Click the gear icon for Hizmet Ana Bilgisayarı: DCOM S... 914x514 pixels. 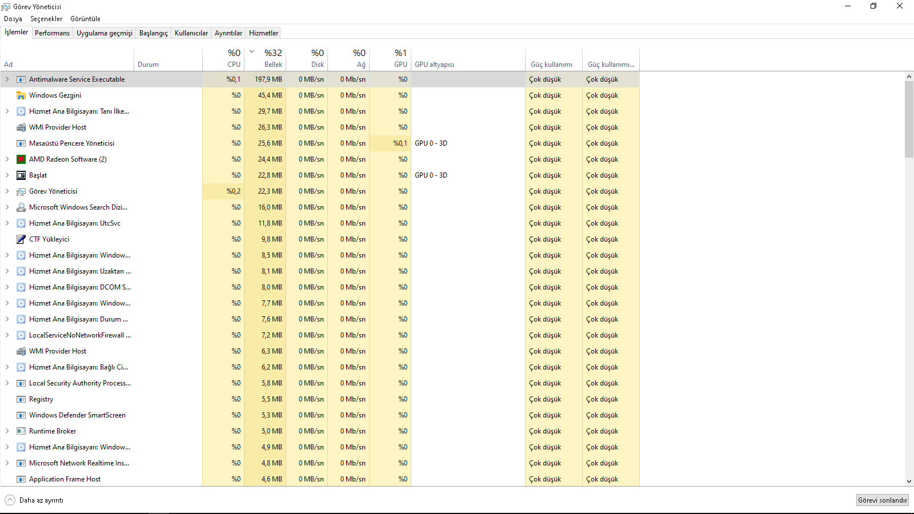[21, 287]
